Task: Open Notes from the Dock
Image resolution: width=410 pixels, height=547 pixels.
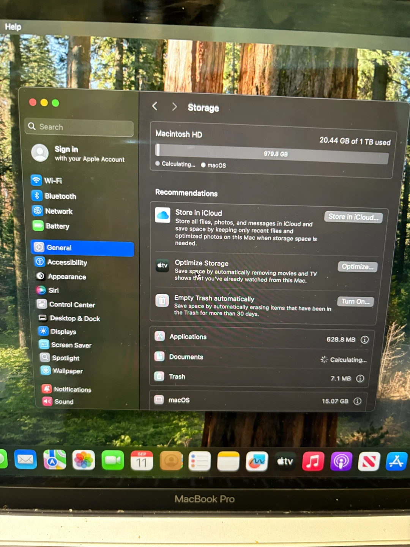Action: coord(228,461)
